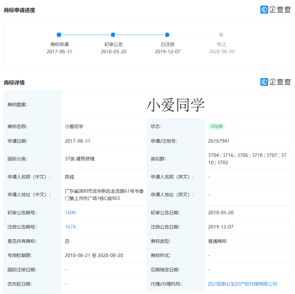Open 注册公告期号 link 1674
The height and width of the screenshot is (294, 295).
[x=70, y=227]
